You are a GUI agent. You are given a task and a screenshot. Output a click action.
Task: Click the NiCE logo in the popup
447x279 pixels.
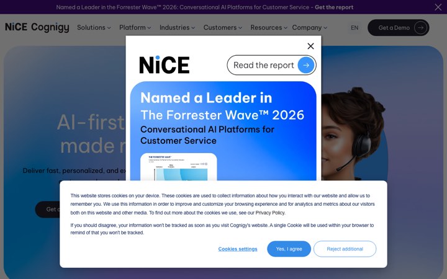pyautogui.click(x=165, y=65)
